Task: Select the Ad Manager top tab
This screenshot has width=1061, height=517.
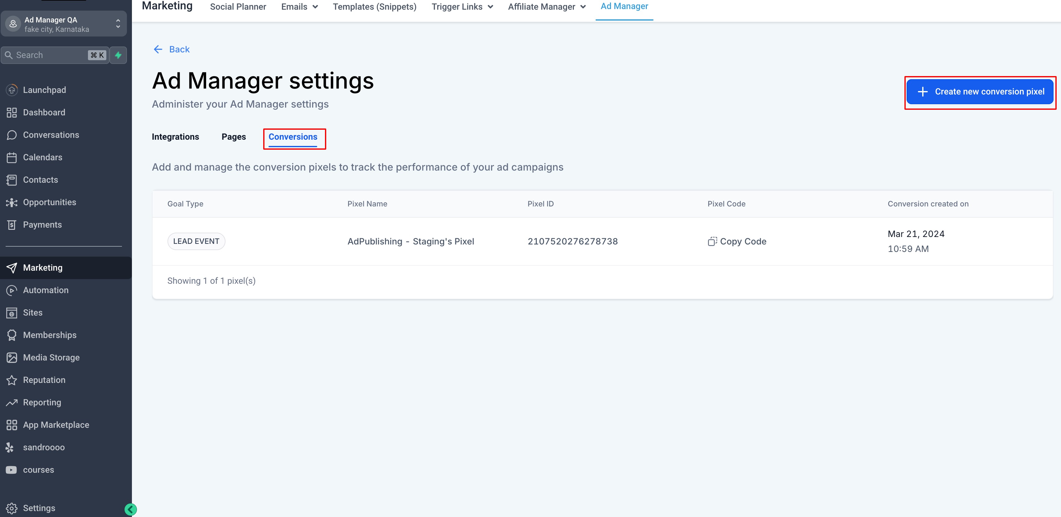Action: click(x=624, y=6)
